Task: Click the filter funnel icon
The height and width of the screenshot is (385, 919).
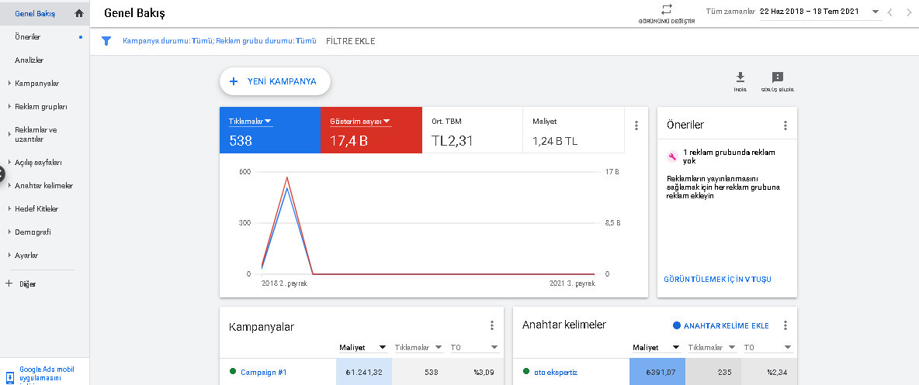Action: [x=106, y=41]
